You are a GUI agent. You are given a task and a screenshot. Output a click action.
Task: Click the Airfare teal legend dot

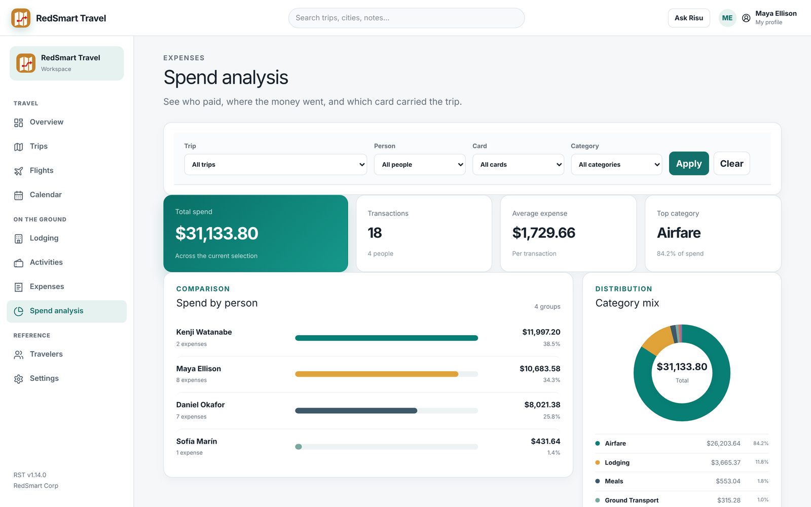click(x=598, y=443)
